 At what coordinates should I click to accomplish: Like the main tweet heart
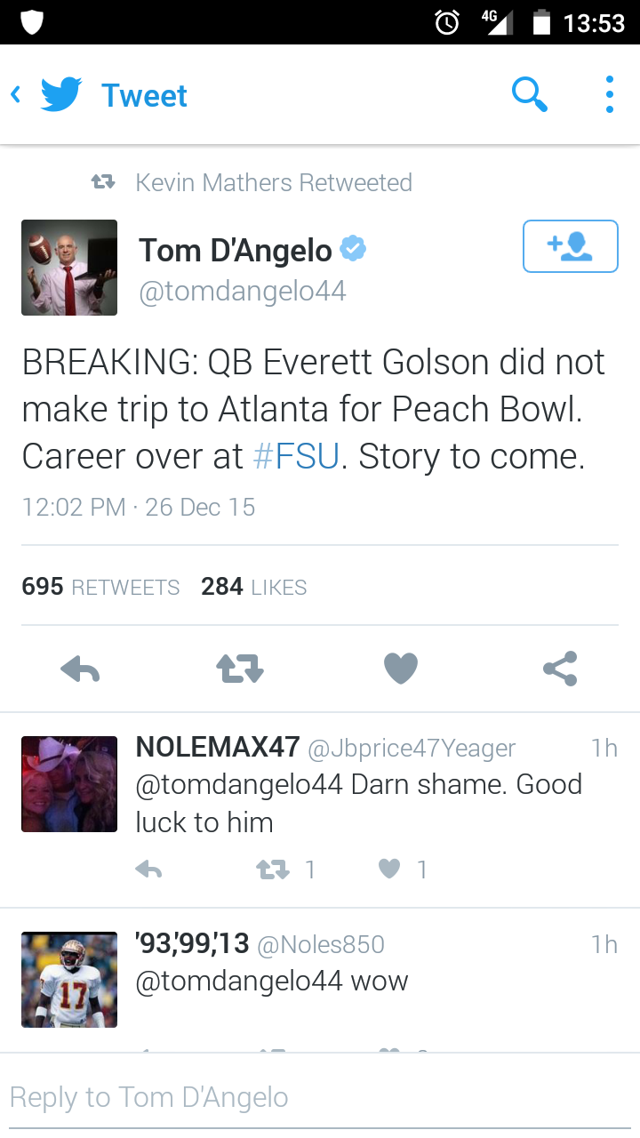click(400, 669)
